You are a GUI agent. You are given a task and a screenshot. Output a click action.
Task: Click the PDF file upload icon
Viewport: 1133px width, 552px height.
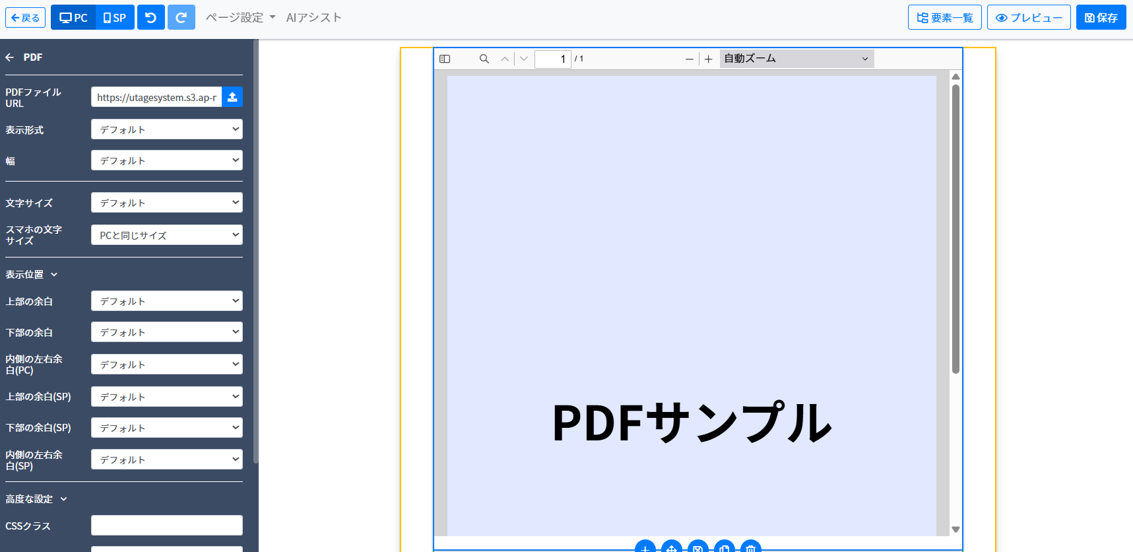(232, 97)
